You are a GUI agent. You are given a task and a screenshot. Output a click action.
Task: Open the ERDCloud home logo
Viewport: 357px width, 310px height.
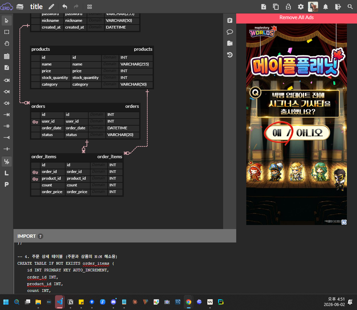click(6, 7)
